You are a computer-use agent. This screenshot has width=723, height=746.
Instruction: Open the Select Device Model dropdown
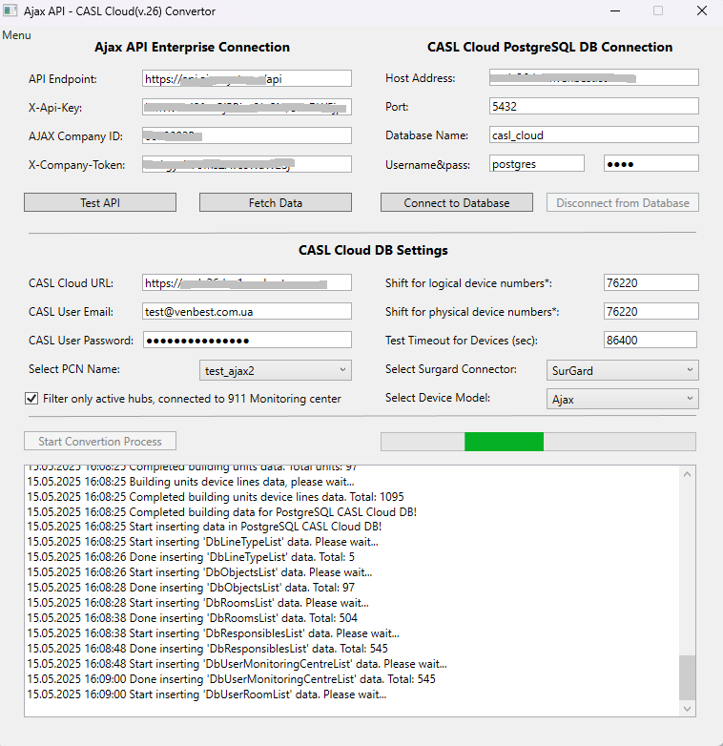(x=623, y=399)
